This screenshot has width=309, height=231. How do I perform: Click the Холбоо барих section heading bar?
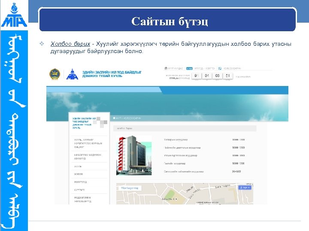(185, 128)
